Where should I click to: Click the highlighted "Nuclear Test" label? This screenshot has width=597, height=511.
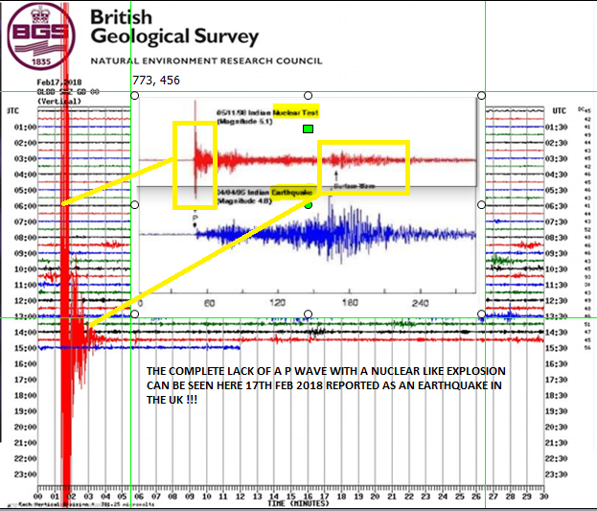pyautogui.click(x=296, y=112)
